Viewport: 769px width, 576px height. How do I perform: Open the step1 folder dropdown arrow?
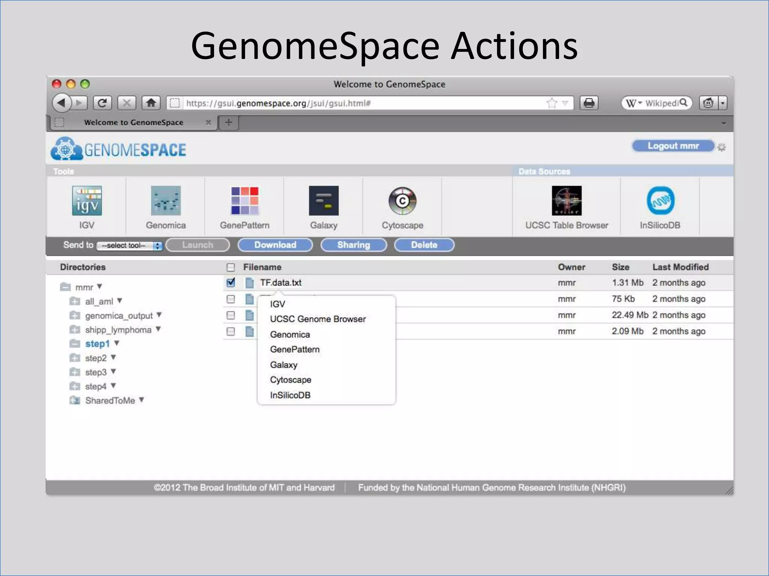pos(117,343)
